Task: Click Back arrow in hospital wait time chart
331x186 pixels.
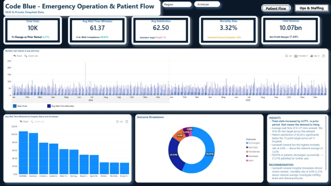Action: [x=24, y=122]
